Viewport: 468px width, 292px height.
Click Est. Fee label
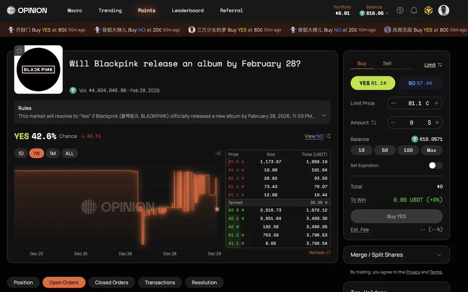click(x=360, y=230)
